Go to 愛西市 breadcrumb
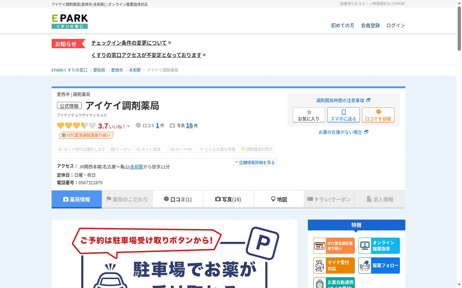 (x=117, y=70)
